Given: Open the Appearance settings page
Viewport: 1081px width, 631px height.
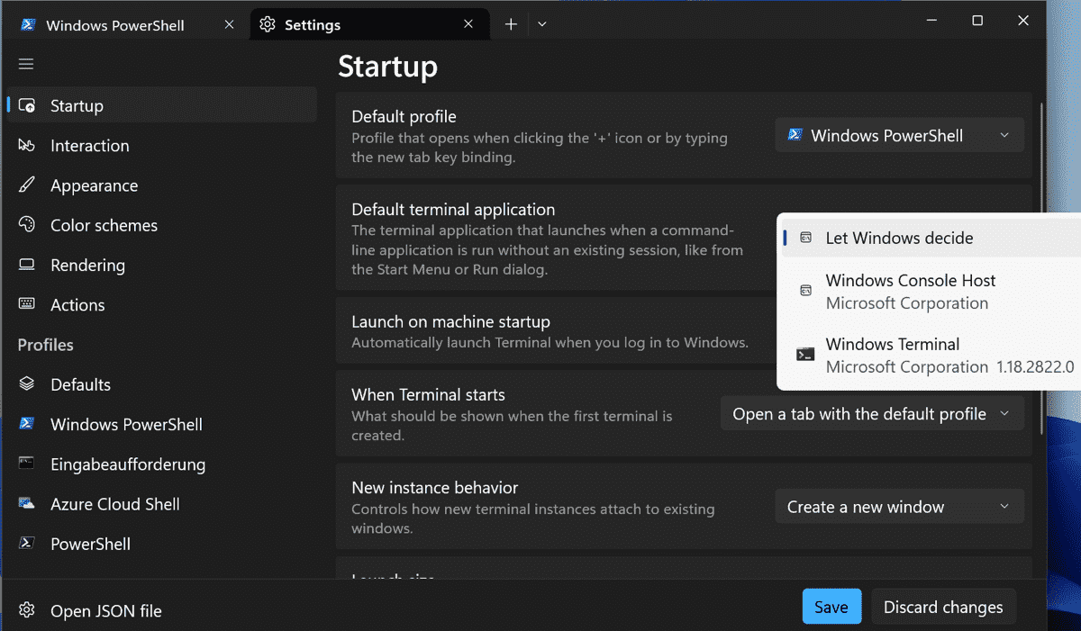Looking at the screenshot, I should coord(162,185).
